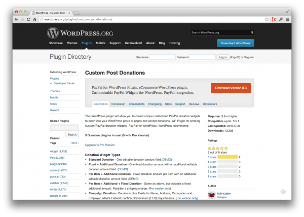Click the Search Plugins text box

click(x=64, y=128)
